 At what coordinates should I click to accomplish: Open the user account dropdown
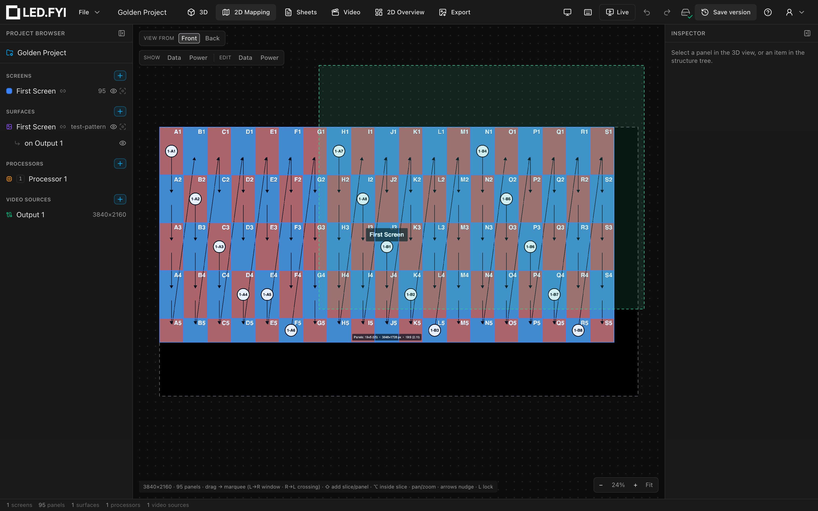[x=795, y=12]
